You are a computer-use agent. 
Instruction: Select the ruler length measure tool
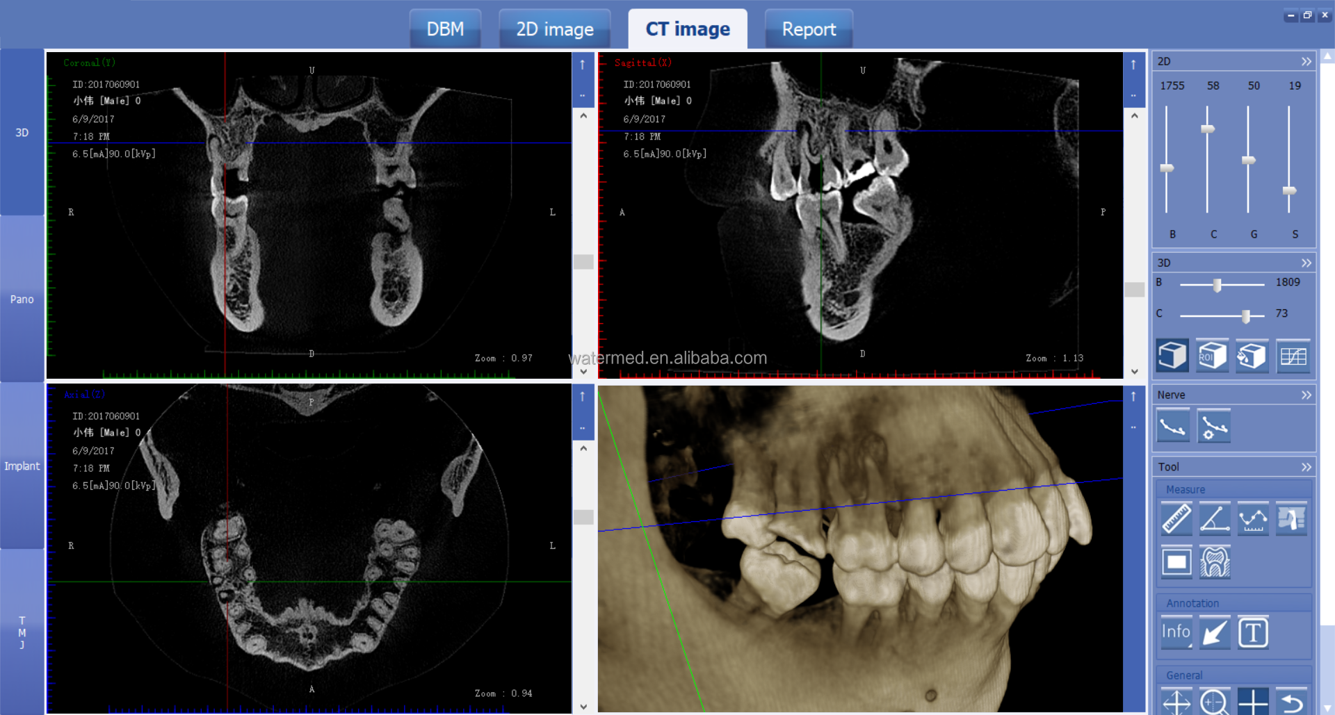click(x=1176, y=519)
